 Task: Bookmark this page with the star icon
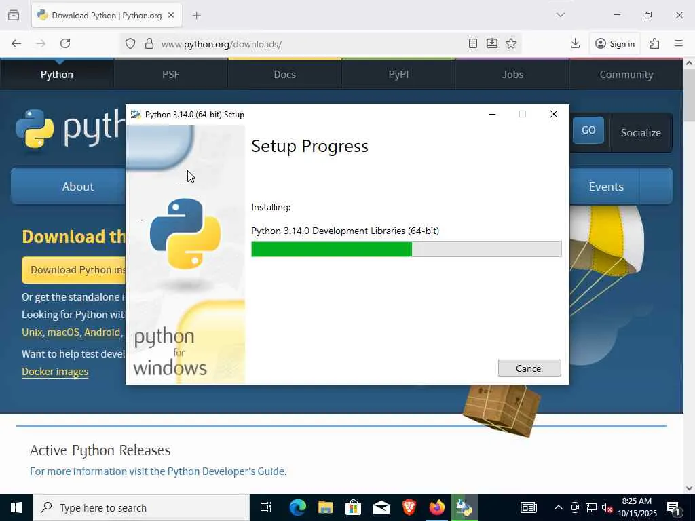coord(511,43)
